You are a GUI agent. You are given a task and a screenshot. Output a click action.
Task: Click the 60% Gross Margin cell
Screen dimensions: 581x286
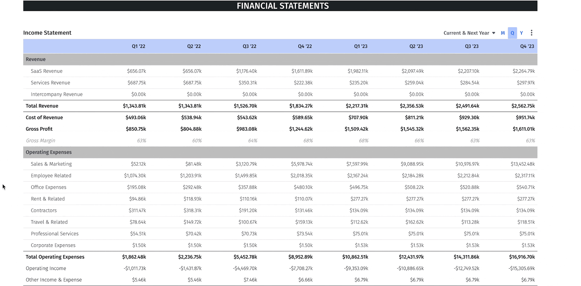point(197,140)
